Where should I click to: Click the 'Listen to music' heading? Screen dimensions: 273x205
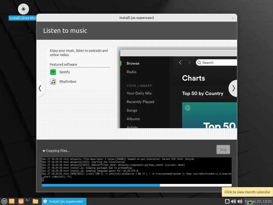65,31
